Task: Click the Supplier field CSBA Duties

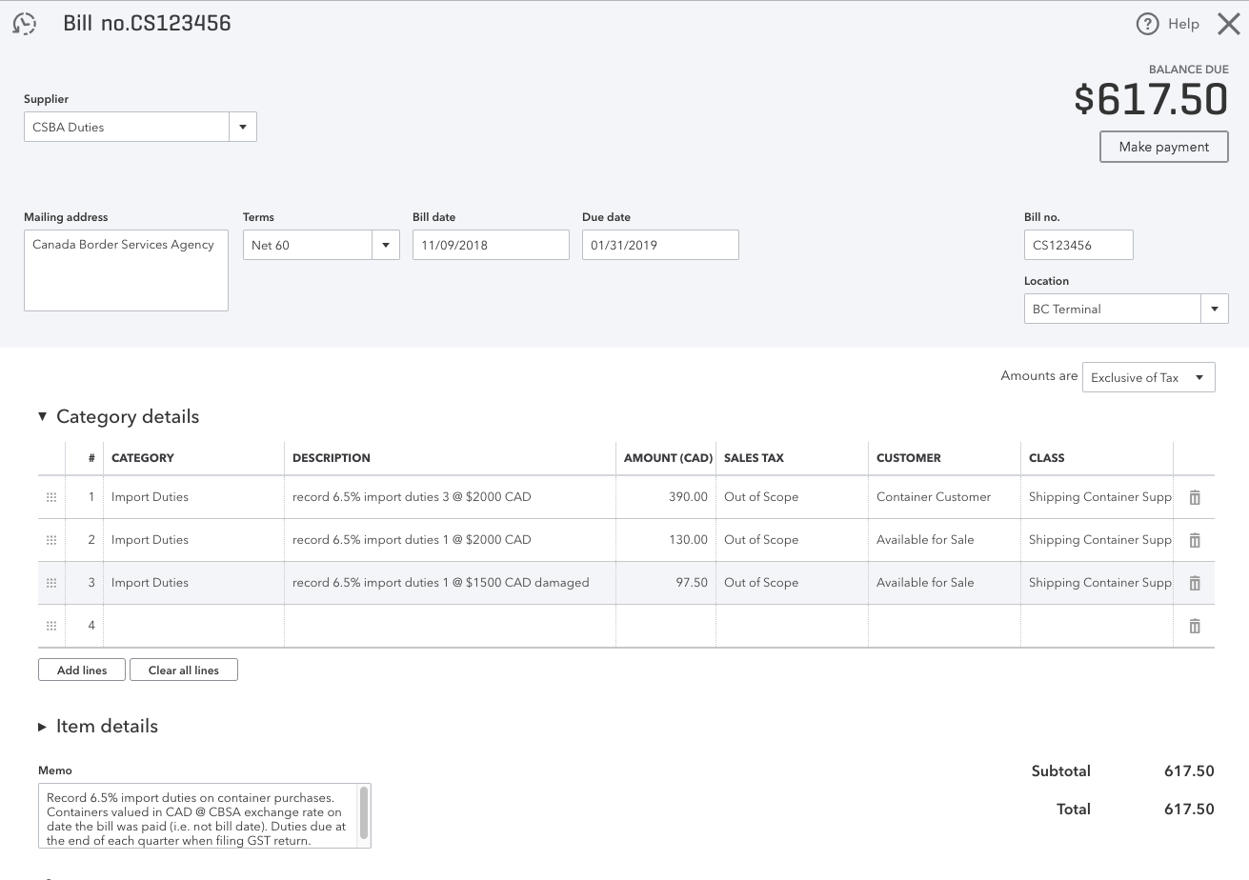Action: pyautogui.click(x=127, y=127)
